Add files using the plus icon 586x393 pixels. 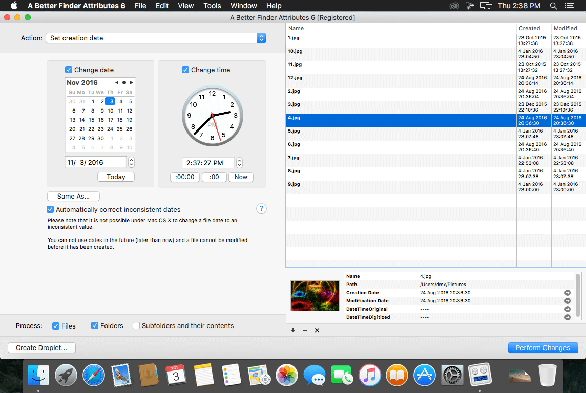click(292, 330)
